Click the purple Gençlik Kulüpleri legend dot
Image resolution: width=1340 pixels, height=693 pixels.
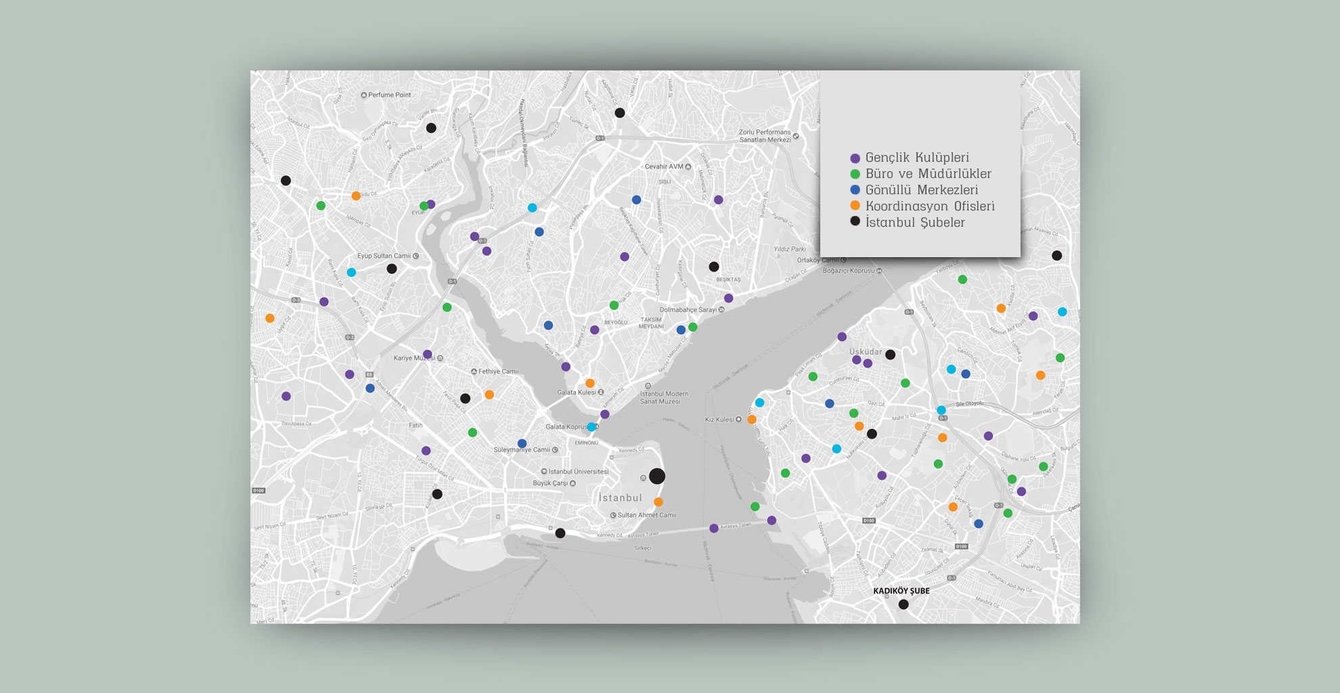855,158
